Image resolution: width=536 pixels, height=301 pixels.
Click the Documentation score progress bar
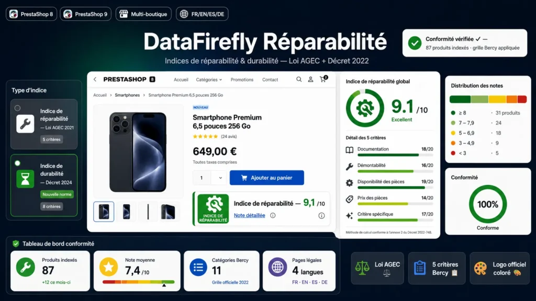tap(395, 155)
